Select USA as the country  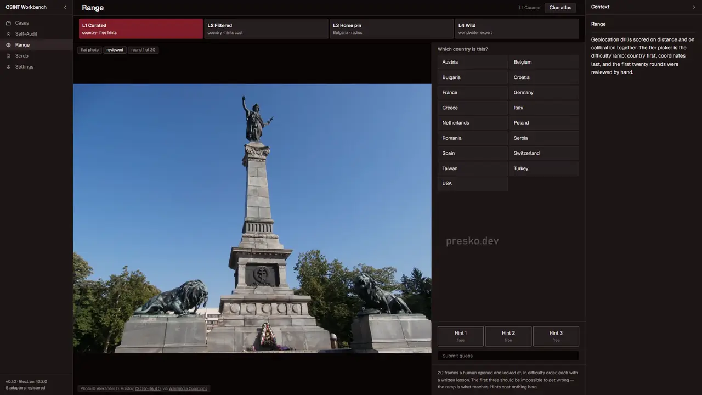click(473, 183)
